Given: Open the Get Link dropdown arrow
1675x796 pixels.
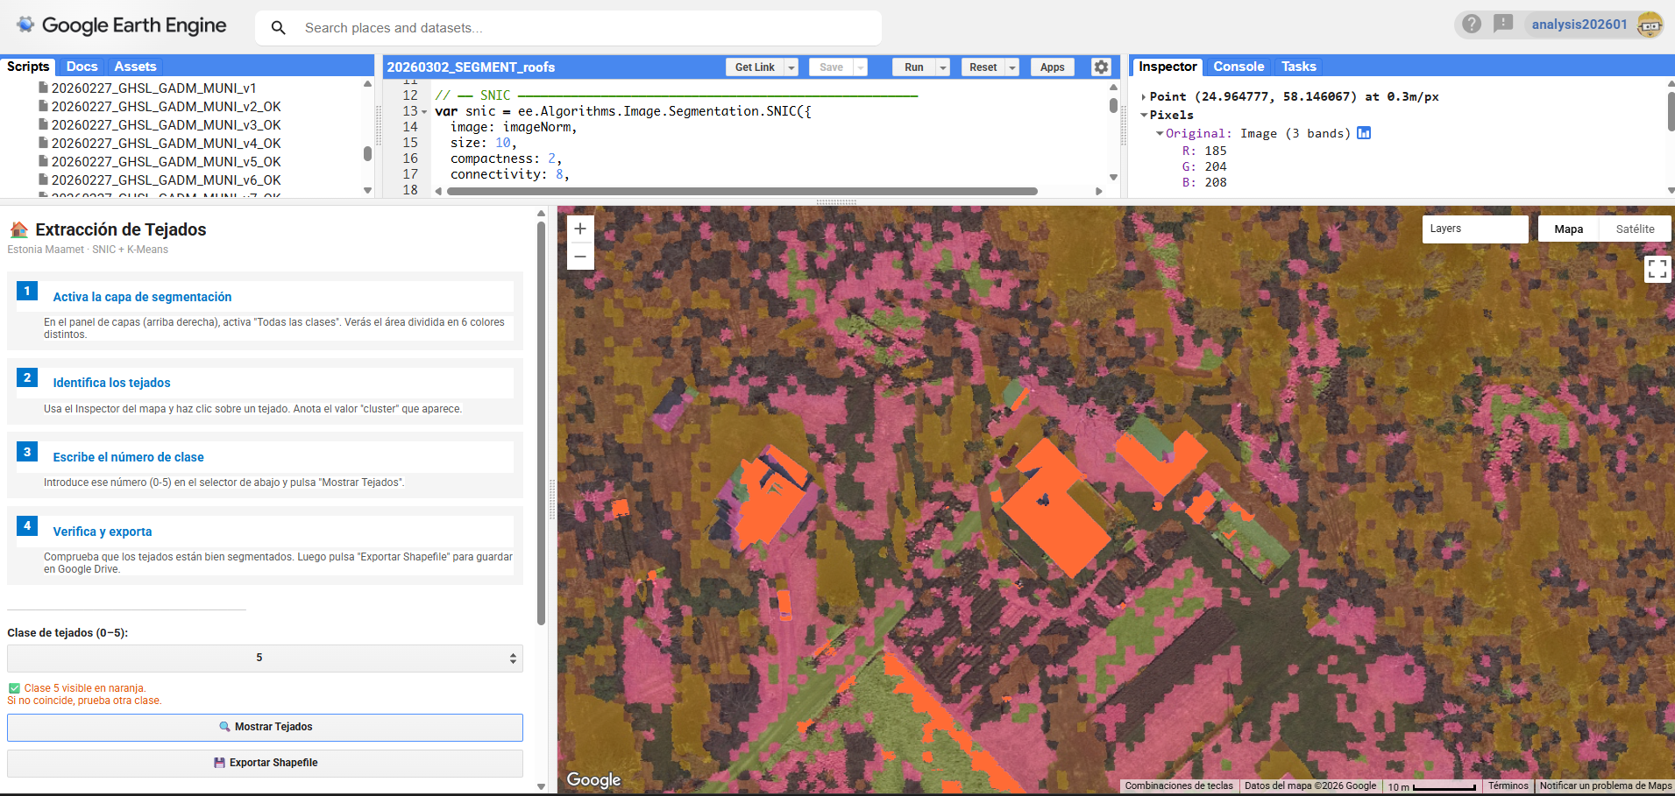Looking at the screenshot, I should (x=791, y=67).
